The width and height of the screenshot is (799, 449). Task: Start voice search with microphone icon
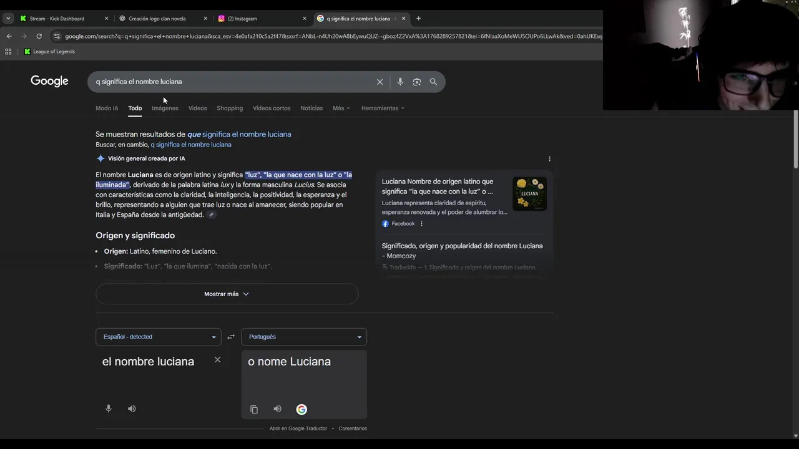(x=400, y=82)
